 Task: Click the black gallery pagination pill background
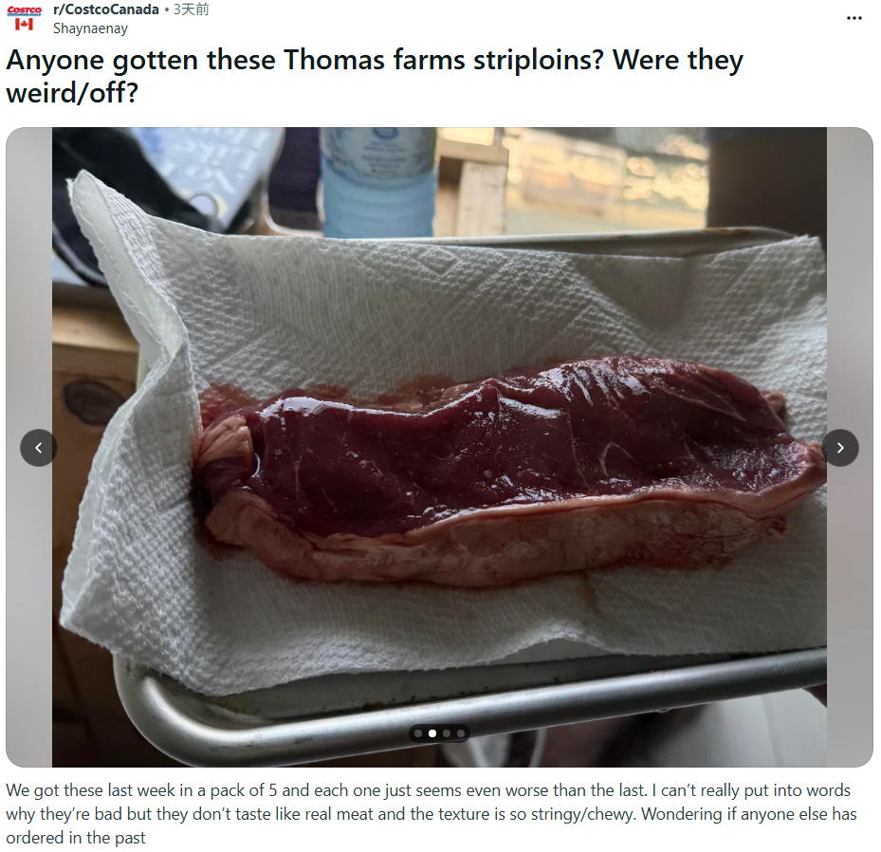439,733
